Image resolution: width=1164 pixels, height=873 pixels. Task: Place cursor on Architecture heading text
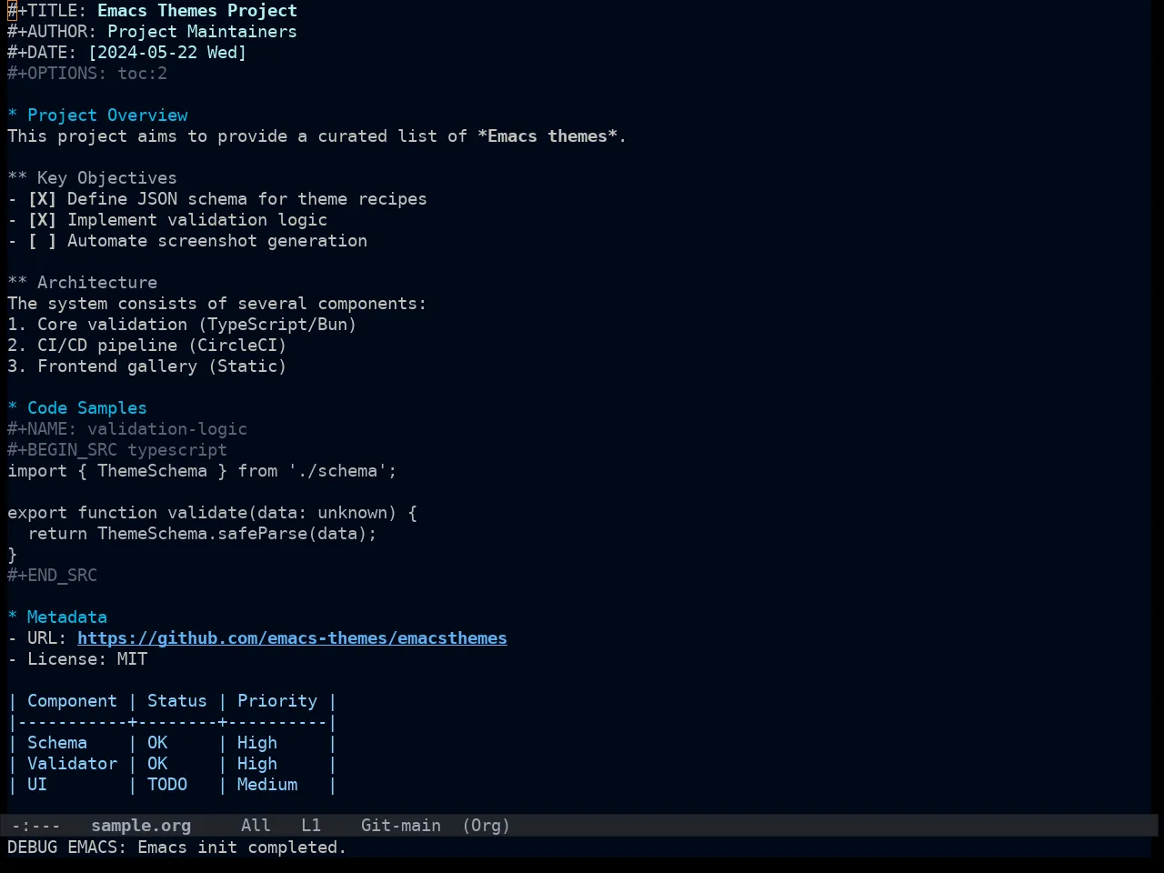click(97, 283)
